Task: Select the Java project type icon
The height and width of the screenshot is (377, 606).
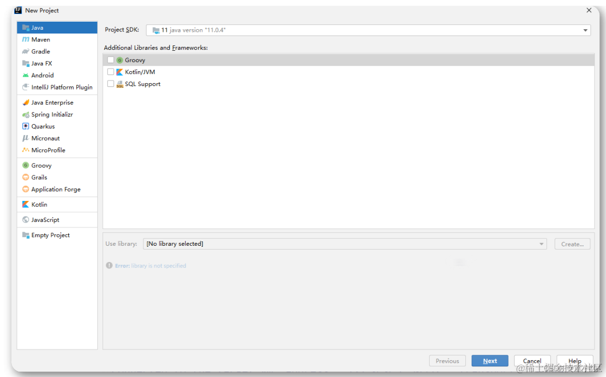Action: click(25, 28)
